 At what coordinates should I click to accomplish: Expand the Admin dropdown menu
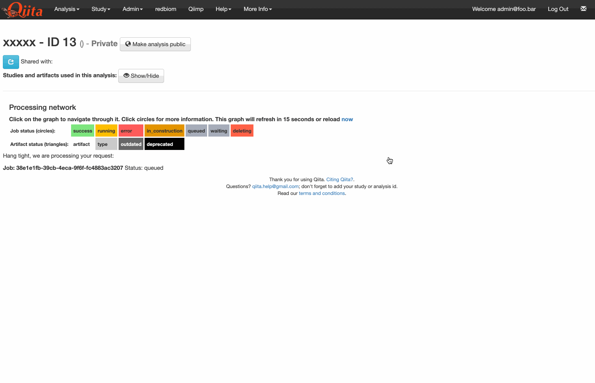tap(132, 9)
